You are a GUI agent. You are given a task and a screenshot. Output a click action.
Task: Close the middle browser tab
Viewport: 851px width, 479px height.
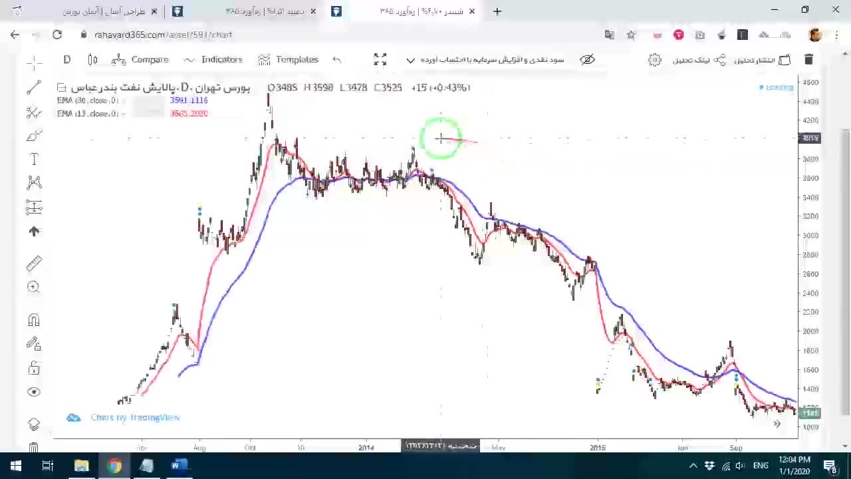click(x=313, y=11)
